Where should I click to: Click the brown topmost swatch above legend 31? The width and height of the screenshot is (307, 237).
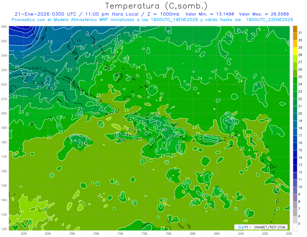coord(295,29)
